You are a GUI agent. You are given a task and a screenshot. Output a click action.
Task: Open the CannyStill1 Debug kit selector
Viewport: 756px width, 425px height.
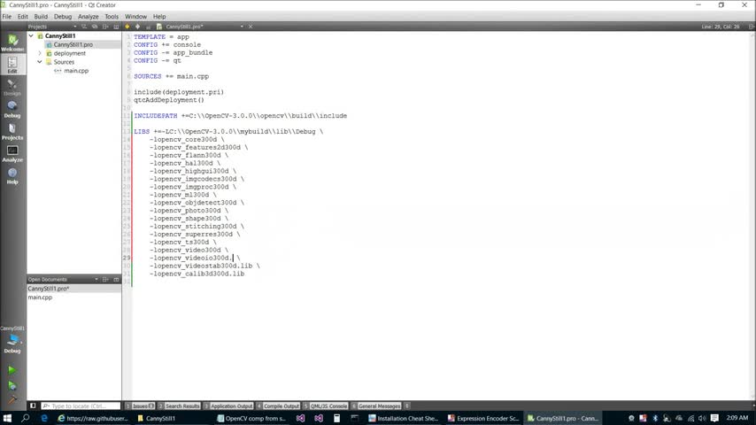point(12,340)
